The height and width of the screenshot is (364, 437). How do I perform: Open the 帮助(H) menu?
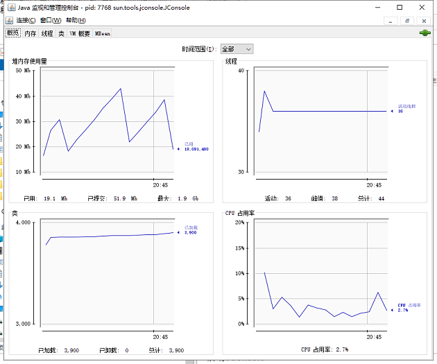click(76, 20)
